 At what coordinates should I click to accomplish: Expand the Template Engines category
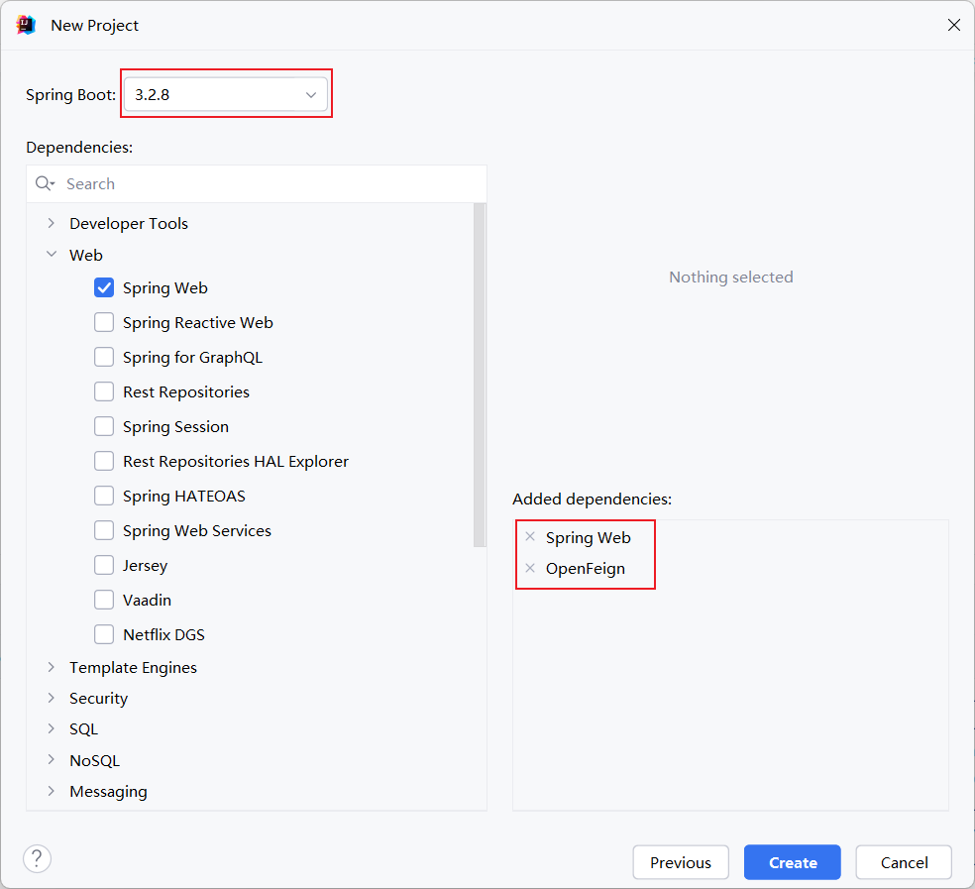[52, 667]
